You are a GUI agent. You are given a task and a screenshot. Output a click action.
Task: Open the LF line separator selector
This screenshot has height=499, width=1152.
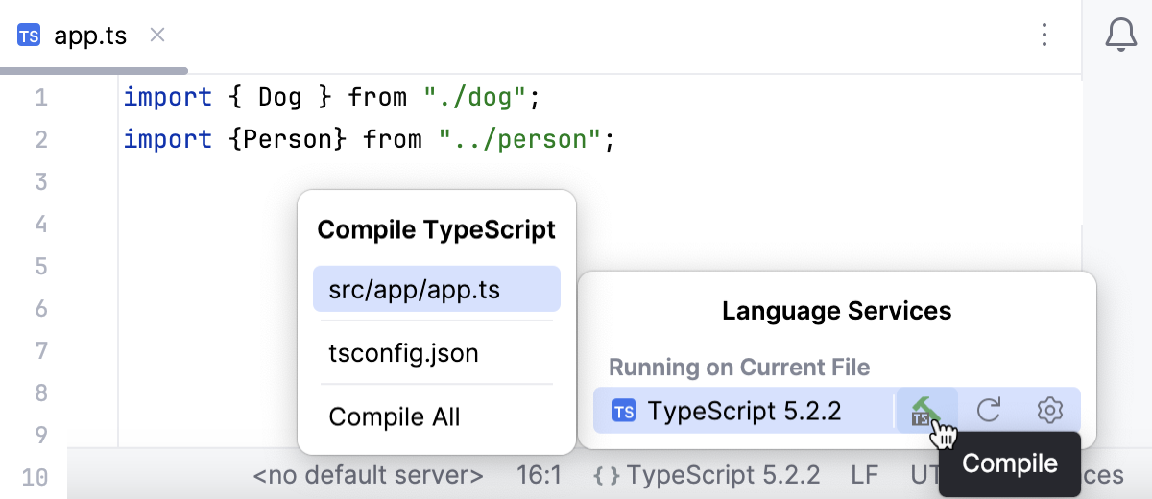point(864,475)
